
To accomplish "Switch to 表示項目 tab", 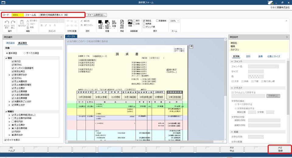I will click(22, 43).
